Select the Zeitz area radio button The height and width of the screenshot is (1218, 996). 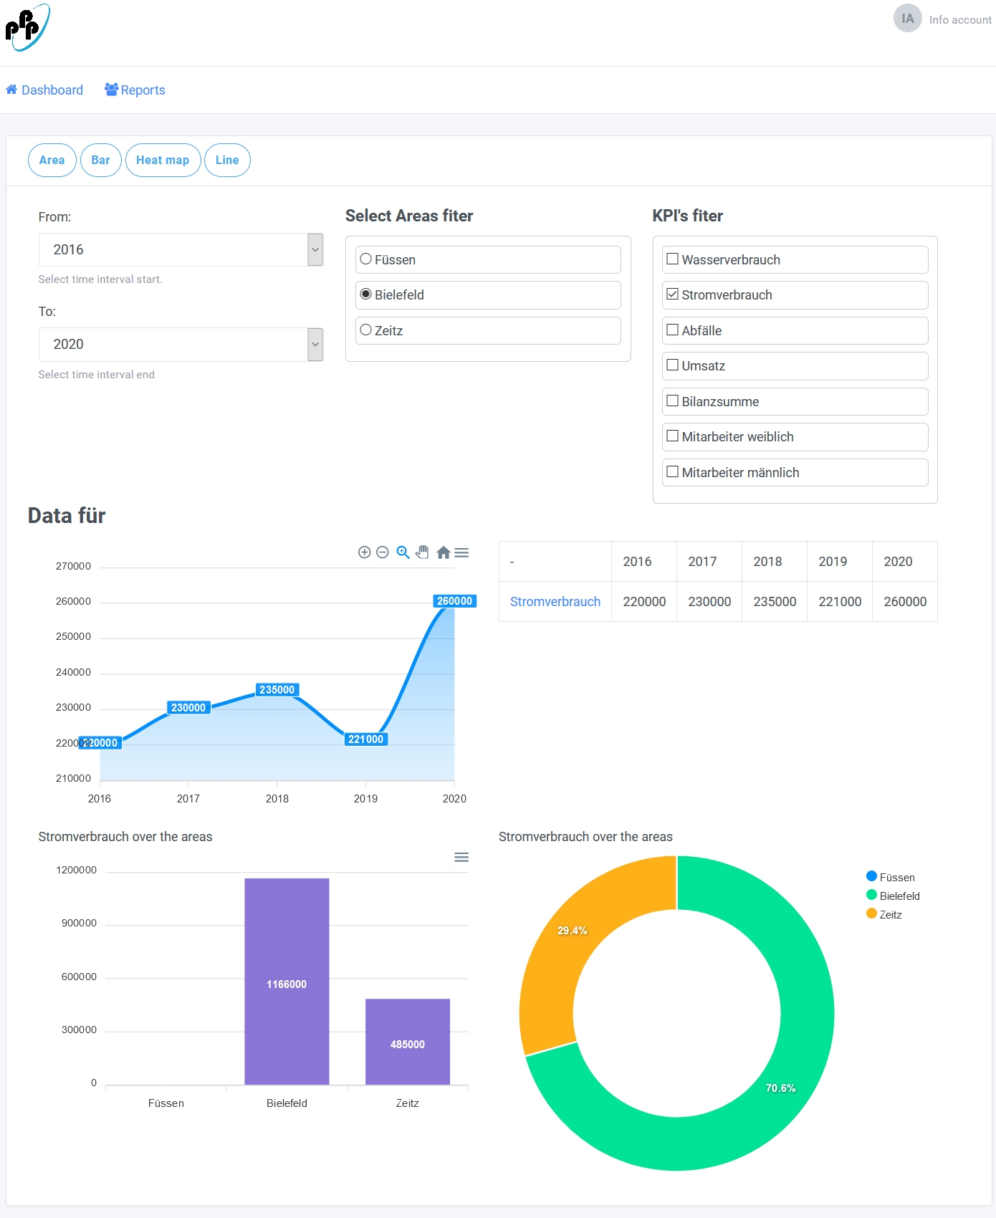(x=366, y=330)
